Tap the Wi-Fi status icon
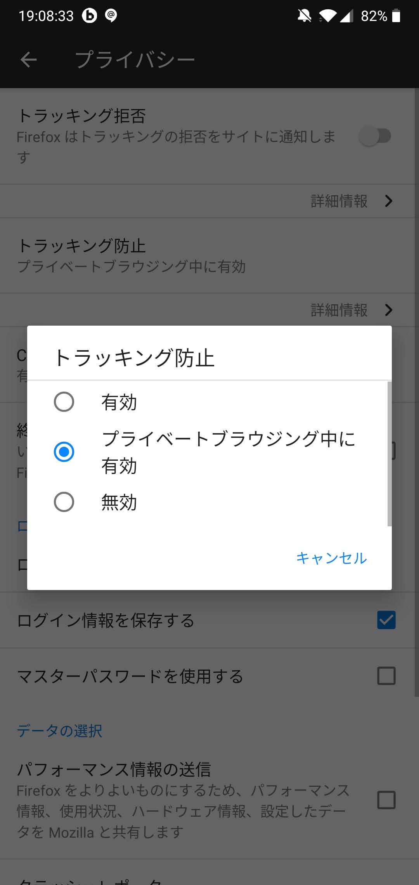The width and height of the screenshot is (419, 885). [328, 16]
